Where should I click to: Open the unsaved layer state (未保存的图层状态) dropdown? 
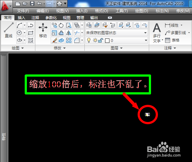click(x=117, y=33)
